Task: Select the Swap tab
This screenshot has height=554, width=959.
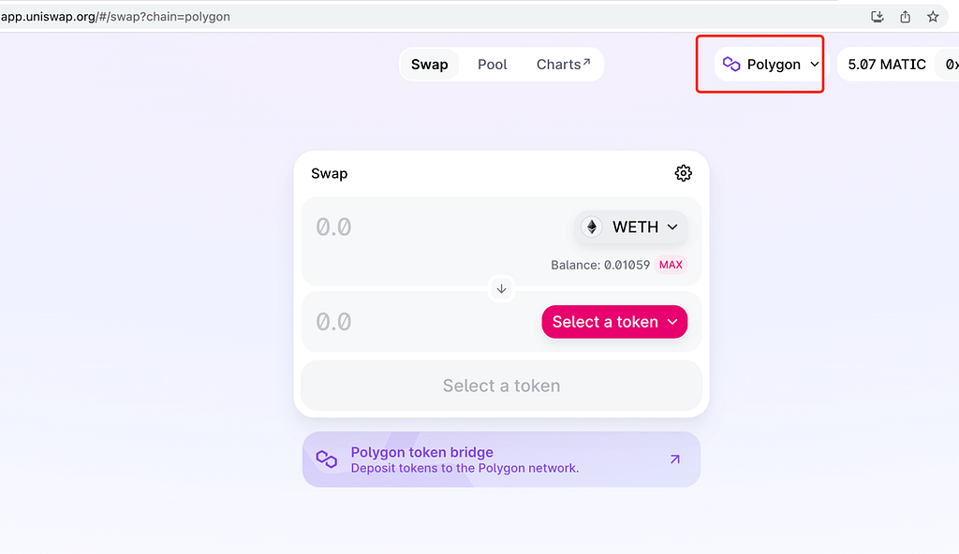Action: click(x=429, y=65)
